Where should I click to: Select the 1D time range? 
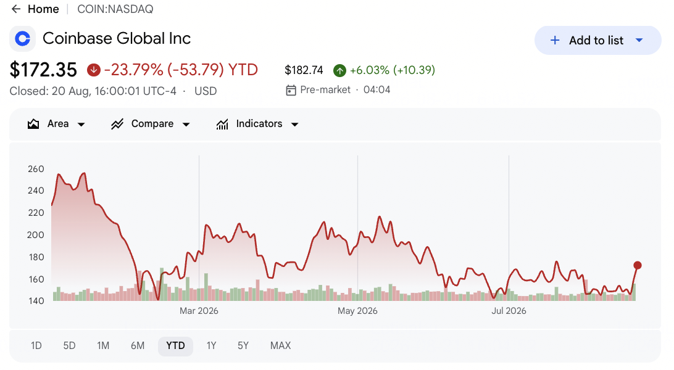(36, 346)
